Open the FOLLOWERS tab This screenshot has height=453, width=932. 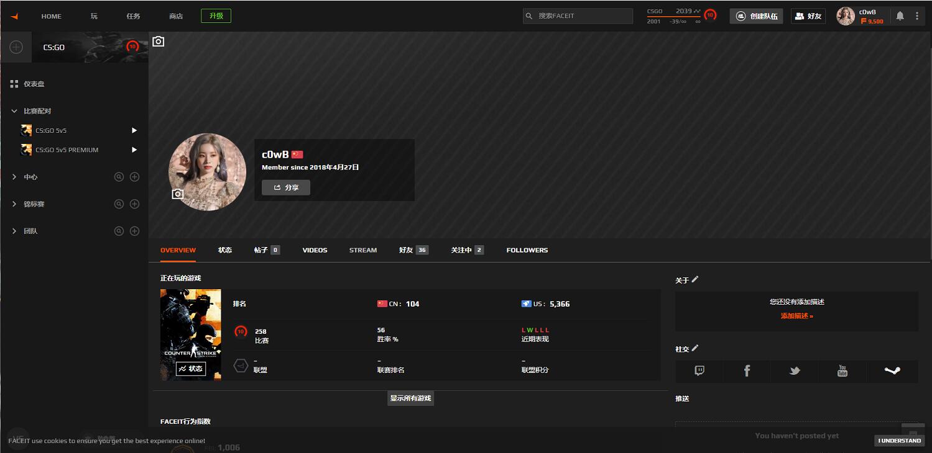(527, 250)
